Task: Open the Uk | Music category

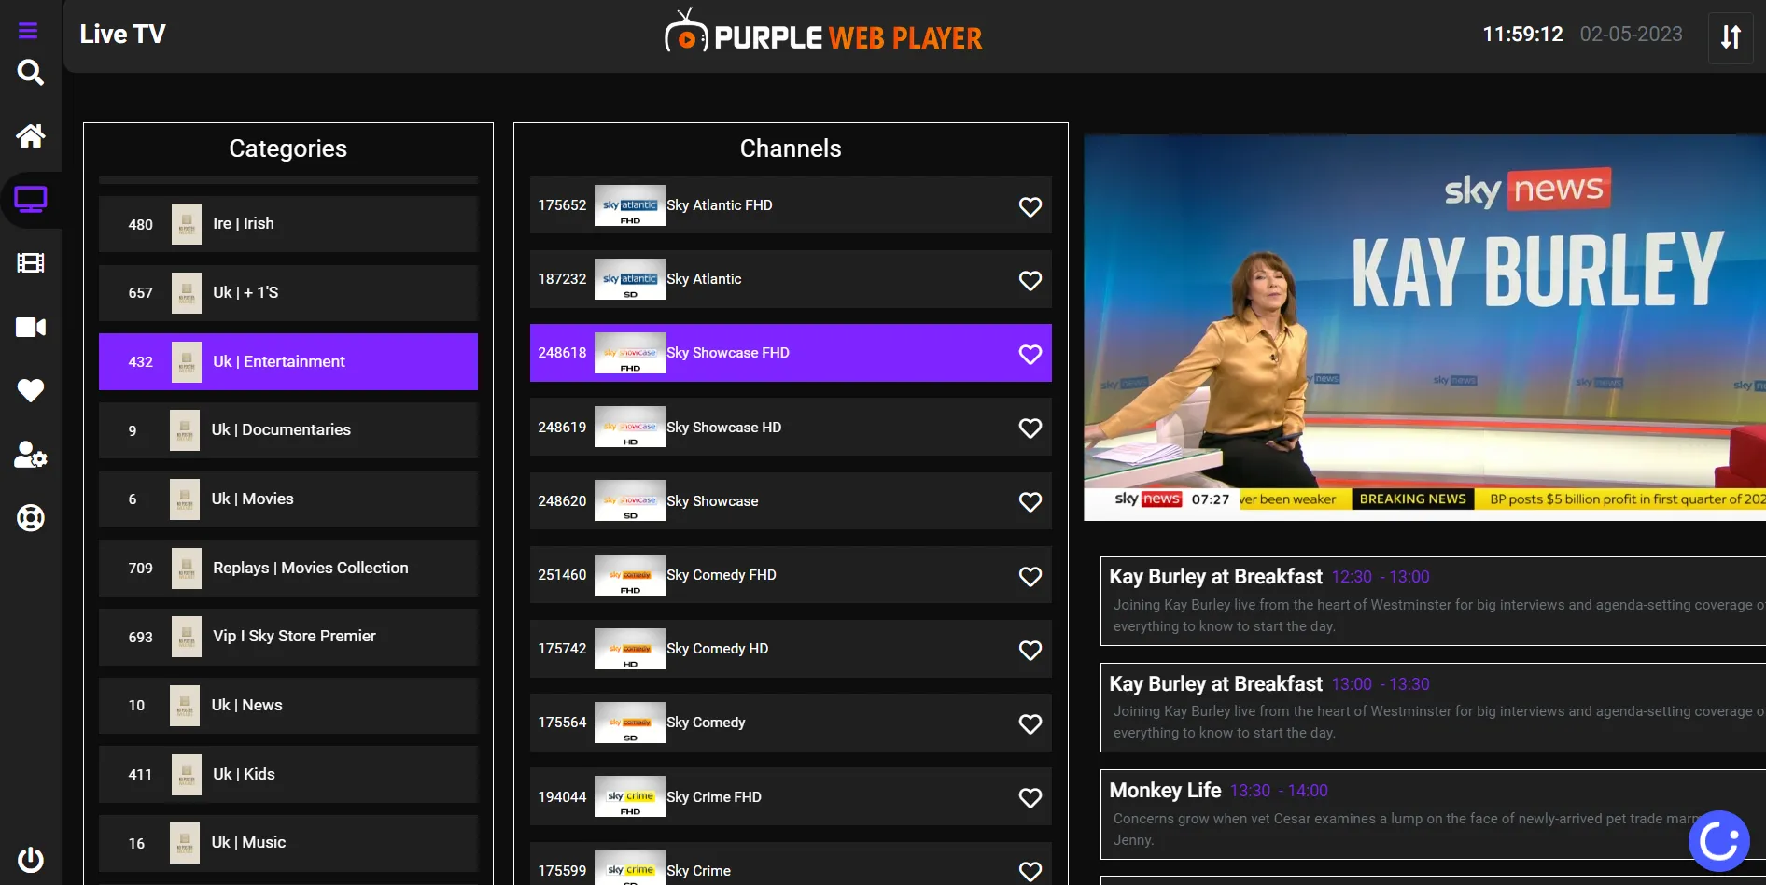Action: coord(288,843)
